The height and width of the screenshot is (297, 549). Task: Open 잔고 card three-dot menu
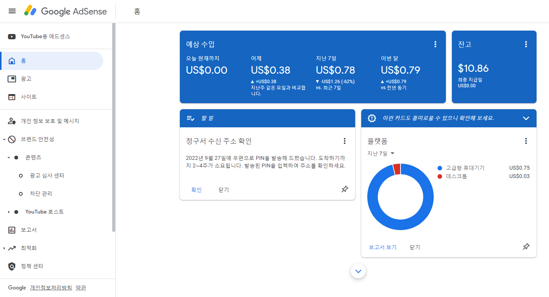pyautogui.click(x=526, y=44)
